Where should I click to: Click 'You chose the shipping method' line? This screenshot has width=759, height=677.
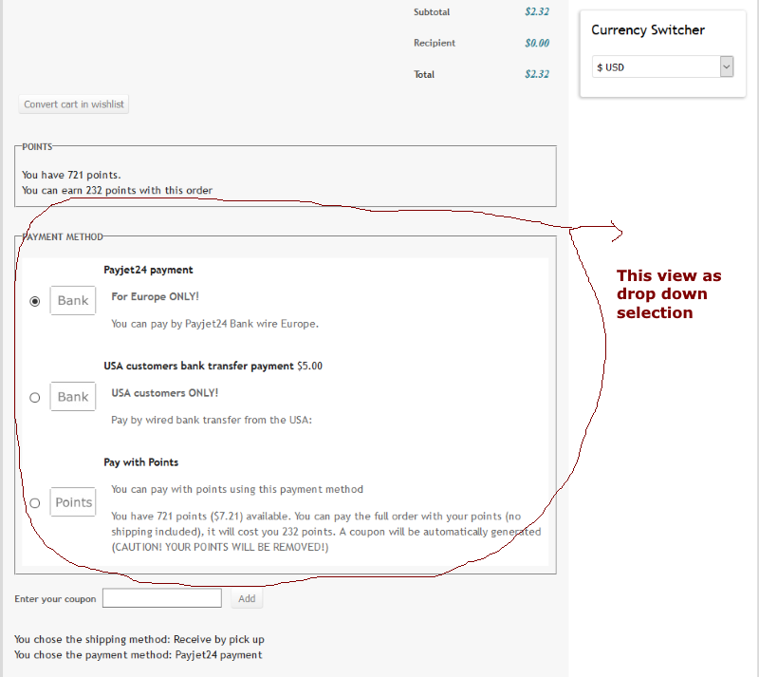point(139,639)
